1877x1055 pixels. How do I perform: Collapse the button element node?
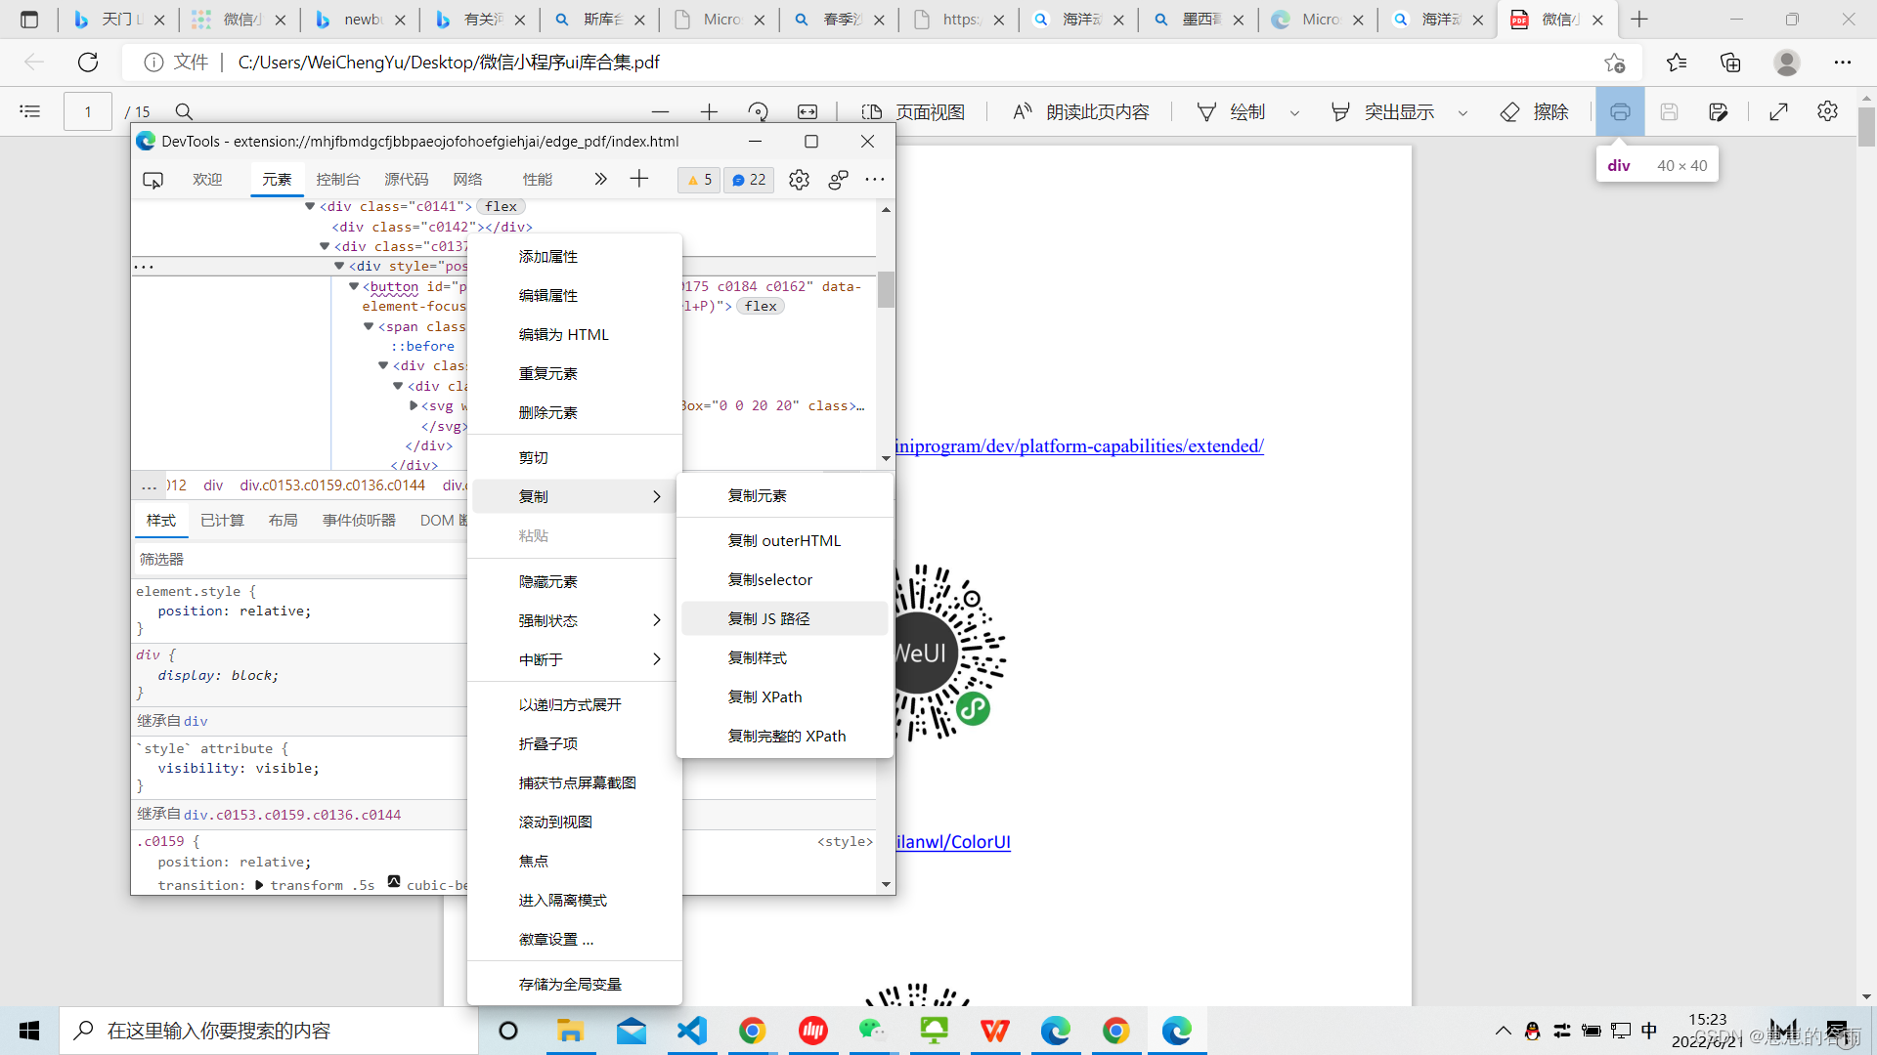coord(354,286)
